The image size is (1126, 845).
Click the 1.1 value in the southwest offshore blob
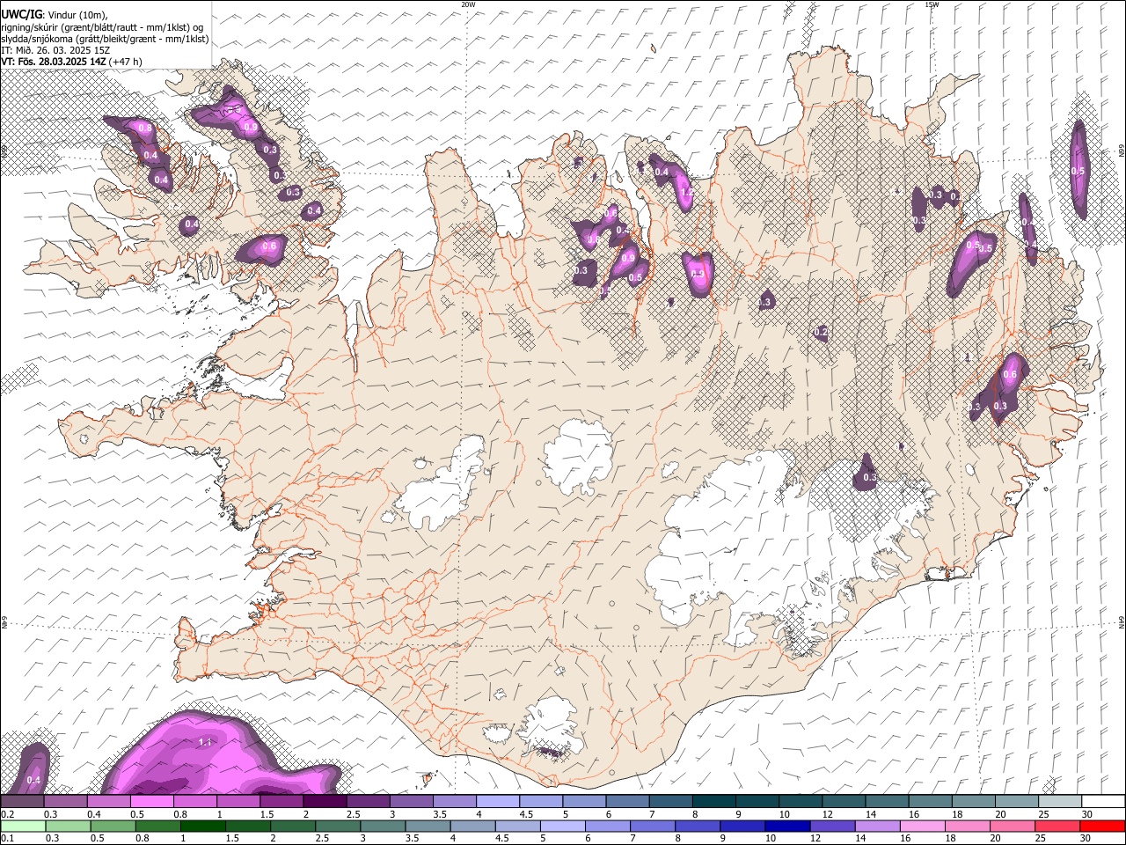pos(204,743)
